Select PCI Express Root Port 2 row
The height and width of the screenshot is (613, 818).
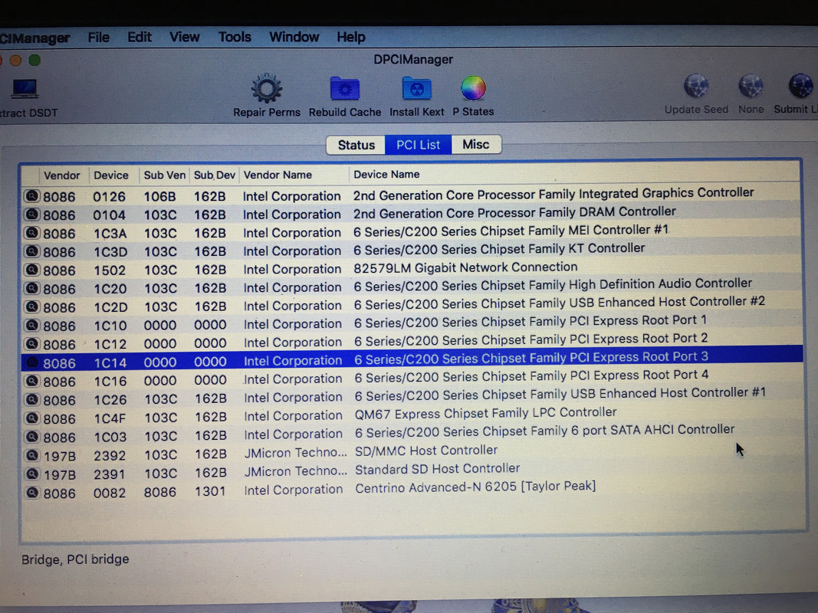point(411,342)
